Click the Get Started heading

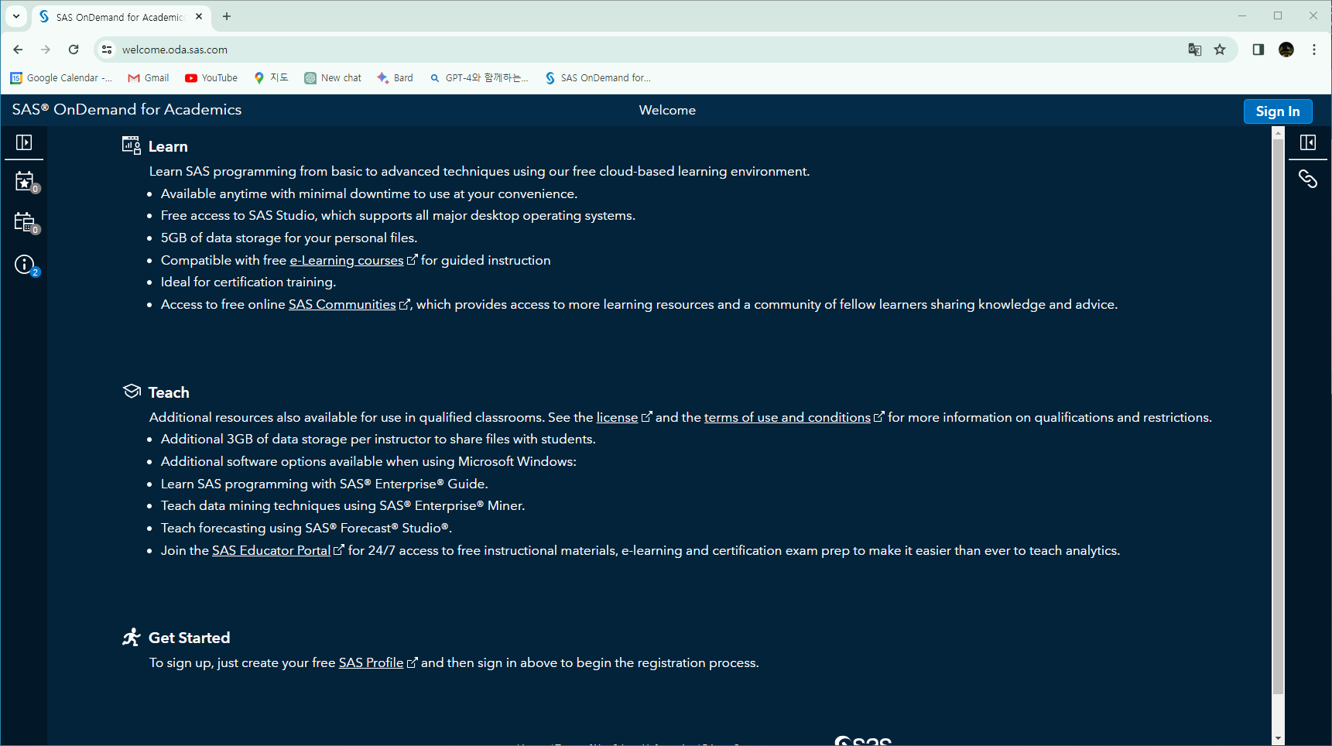pyautogui.click(x=189, y=638)
